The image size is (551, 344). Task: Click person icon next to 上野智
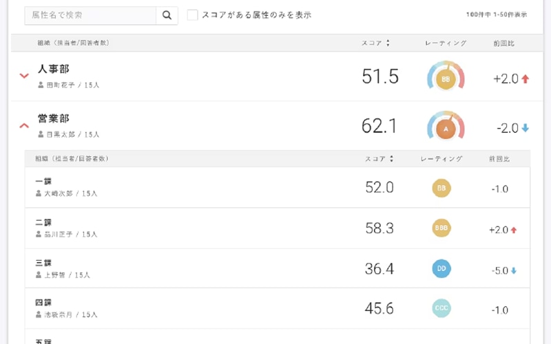click(39, 275)
